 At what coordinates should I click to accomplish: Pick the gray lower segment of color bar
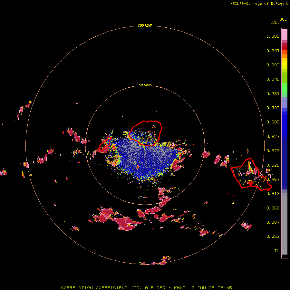(285, 224)
